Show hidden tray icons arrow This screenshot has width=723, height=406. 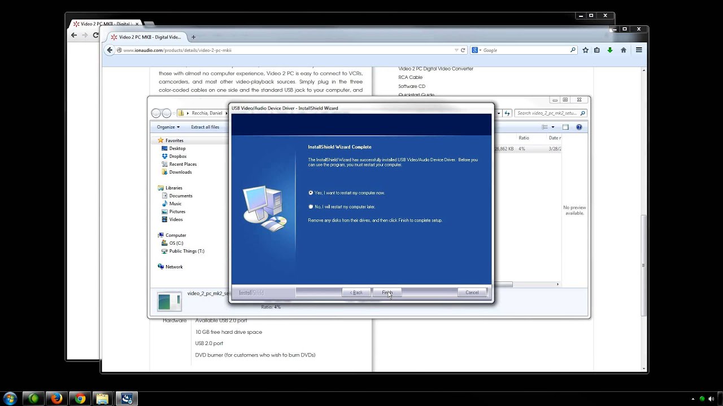[693, 399]
